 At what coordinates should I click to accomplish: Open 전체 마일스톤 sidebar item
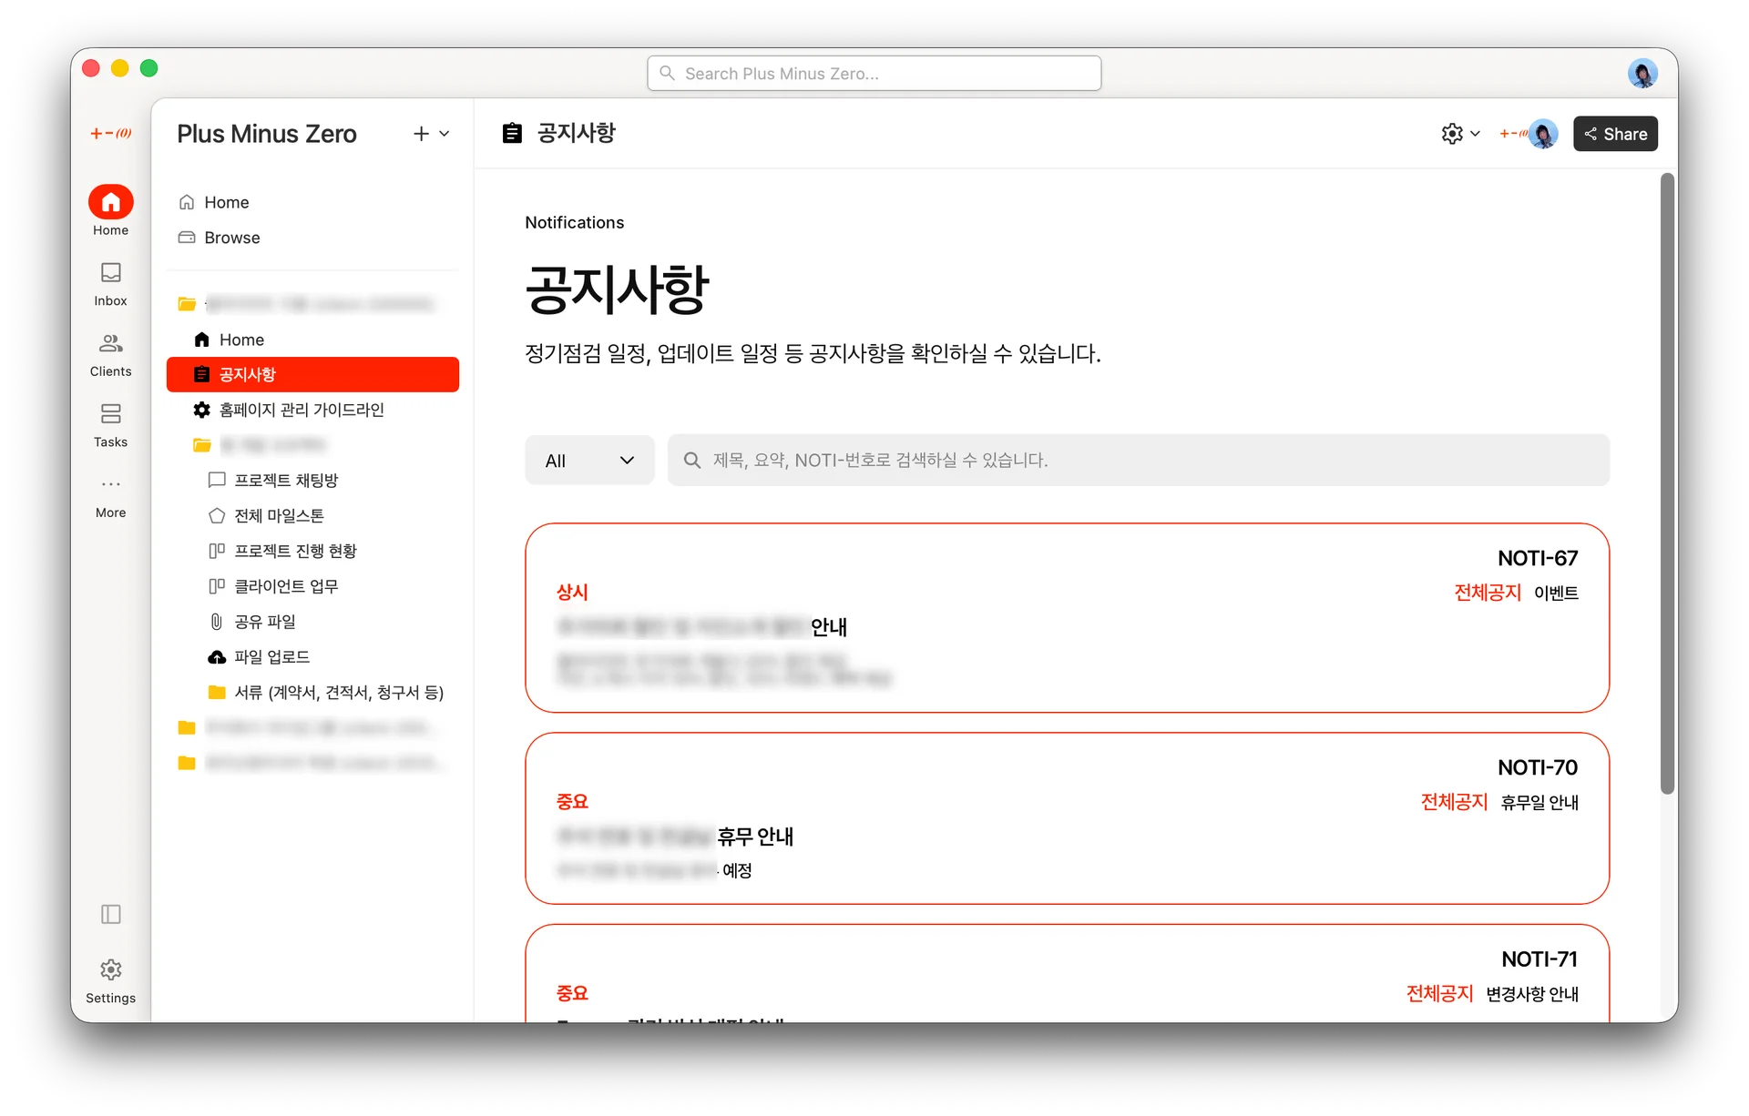click(x=279, y=515)
